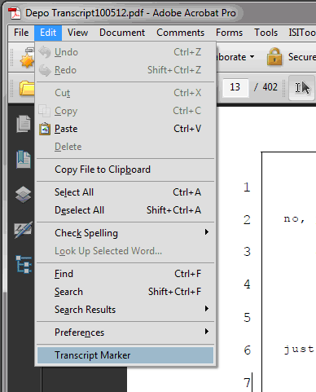The width and height of the screenshot is (316, 392).
Task: Expand the Search Results submenu
Action: tap(125, 310)
